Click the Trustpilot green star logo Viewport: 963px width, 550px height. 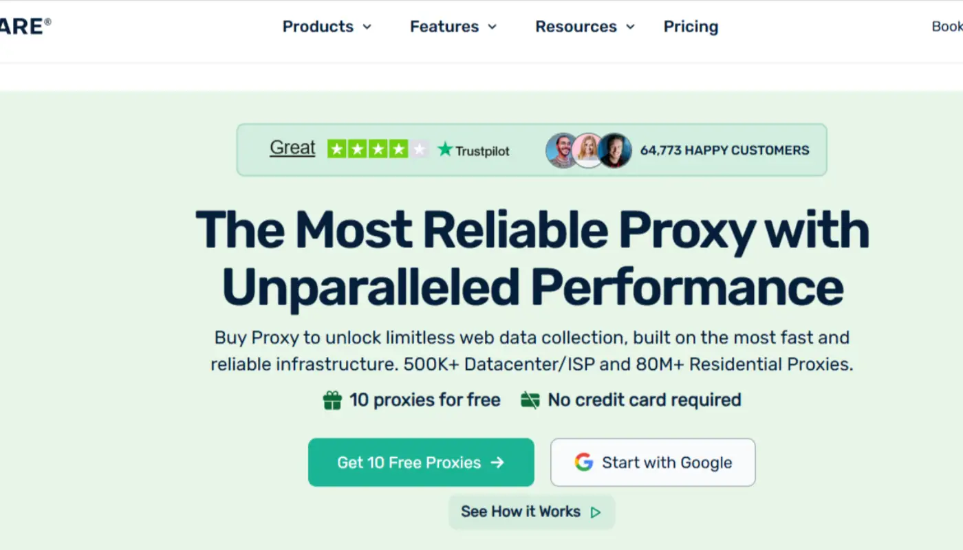(x=444, y=148)
